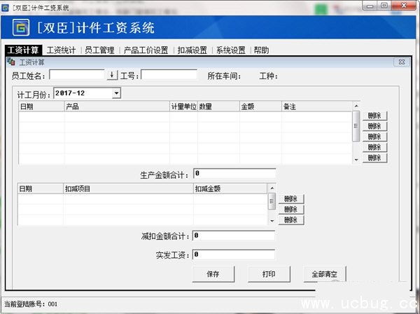Click into the 工号 input field
This screenshot has height=314, width=420.
[x=169, y=74]
